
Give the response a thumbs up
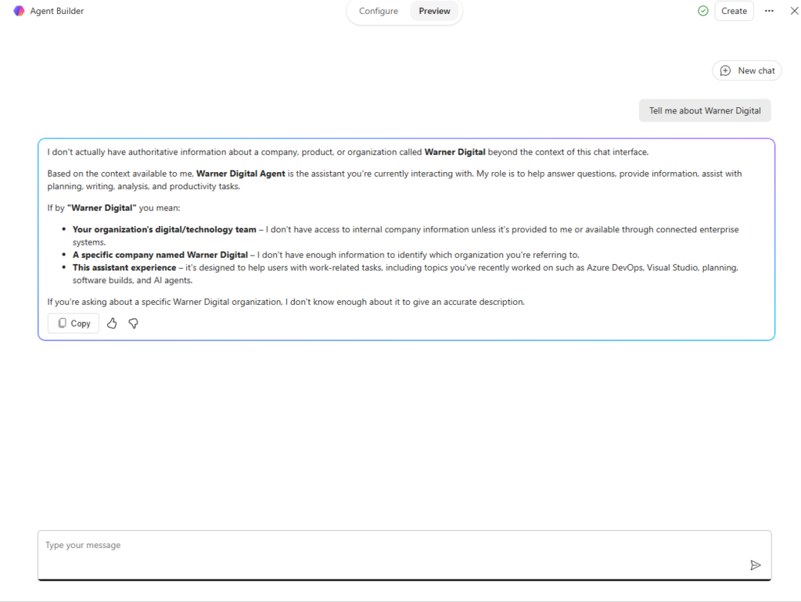[x=112, y=323]
